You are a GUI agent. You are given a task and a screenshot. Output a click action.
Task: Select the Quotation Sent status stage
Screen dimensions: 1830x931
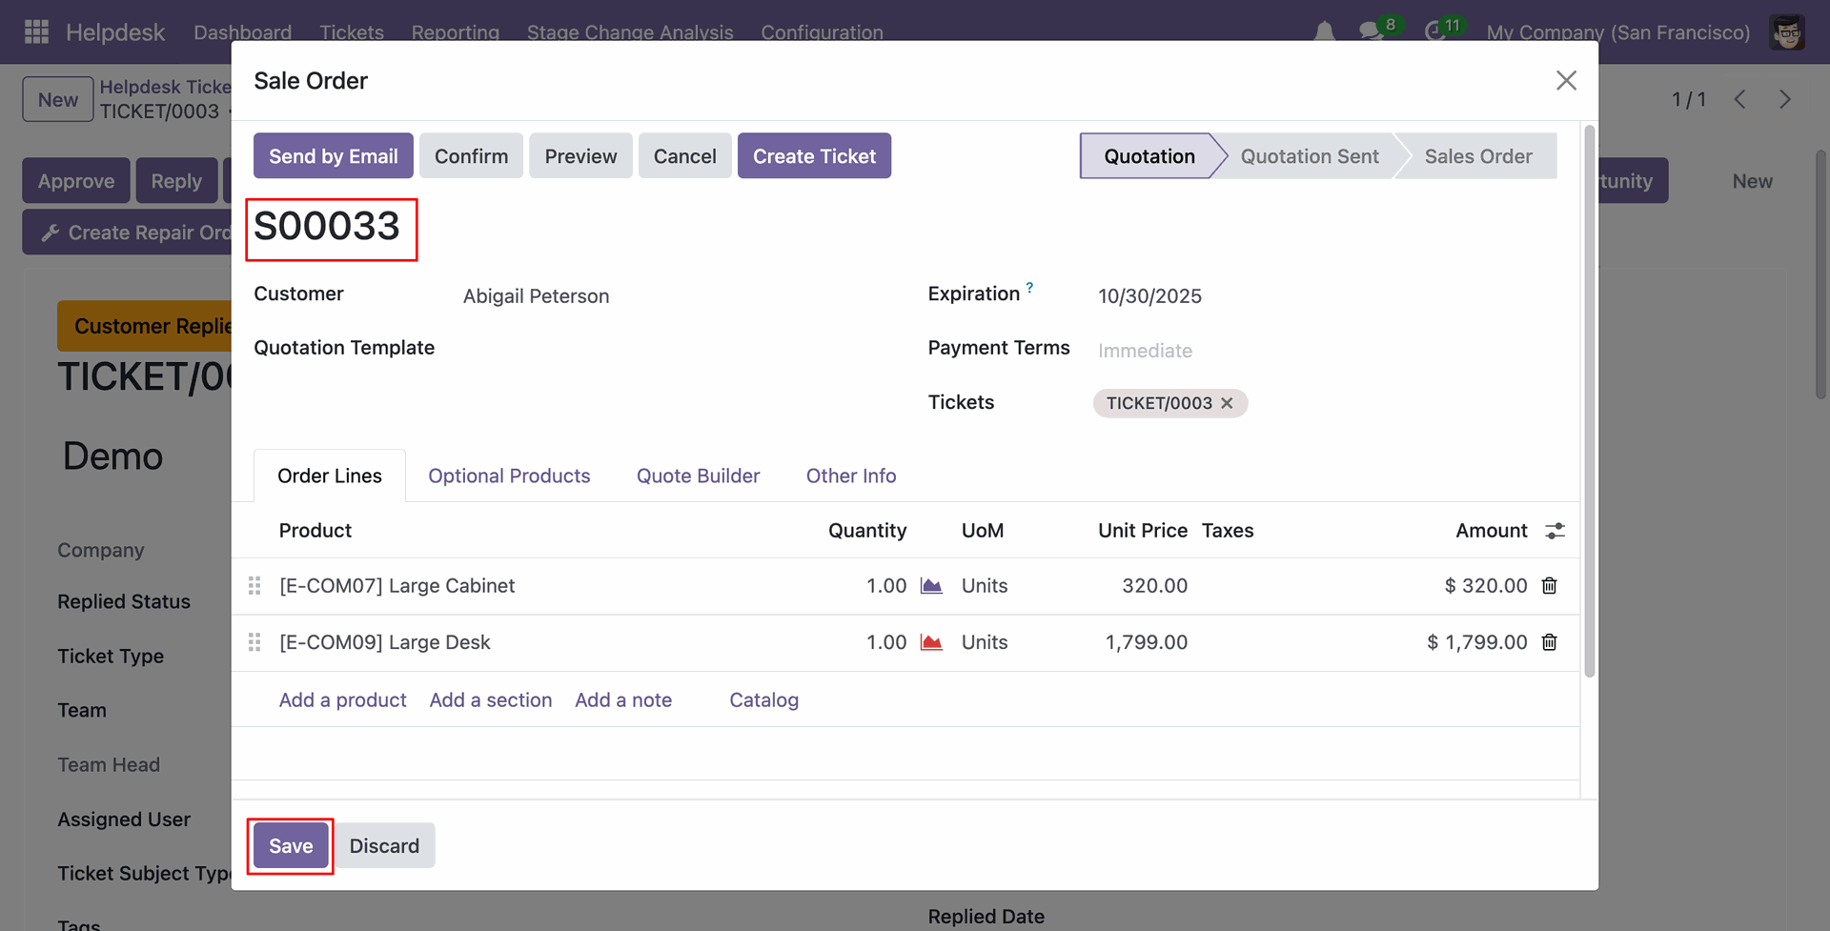(x=1309, y=156)
